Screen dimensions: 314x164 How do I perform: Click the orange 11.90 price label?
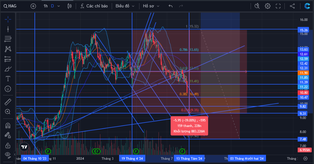coord(304,73)
